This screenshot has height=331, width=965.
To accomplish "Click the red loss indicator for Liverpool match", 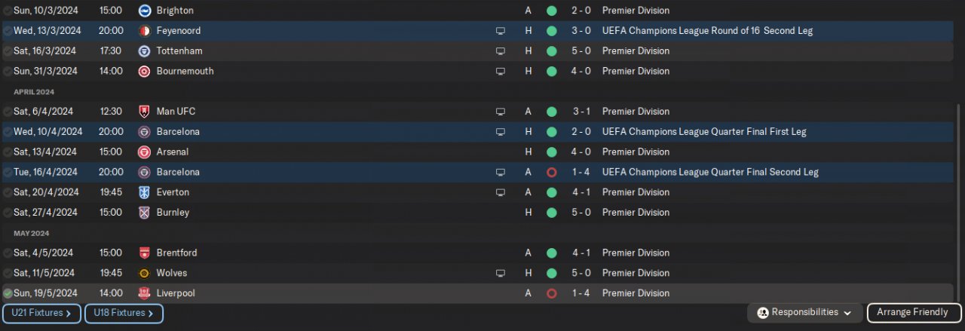I will pyautogui.click(x=551, y=293).
